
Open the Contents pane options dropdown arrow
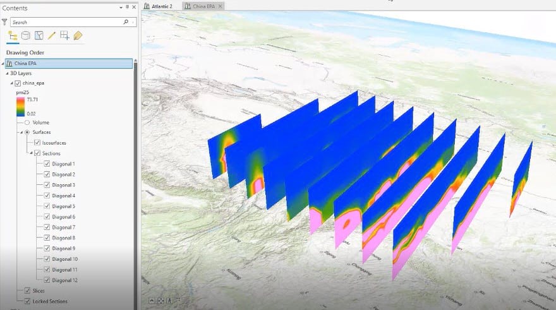tap(121, 7)
